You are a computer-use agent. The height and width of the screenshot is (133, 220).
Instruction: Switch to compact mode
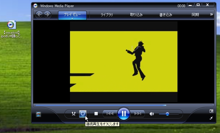211,118
